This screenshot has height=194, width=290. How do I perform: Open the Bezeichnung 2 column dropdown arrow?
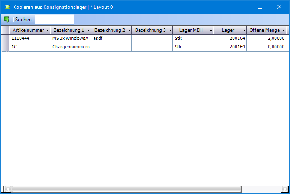pos(129,31)
